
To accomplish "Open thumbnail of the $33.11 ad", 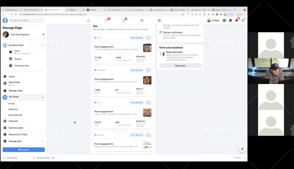I will coord(147,80).
